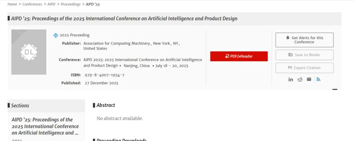
Task: Open Association for Computing Machinery publisher link
Action: [117, 43]
